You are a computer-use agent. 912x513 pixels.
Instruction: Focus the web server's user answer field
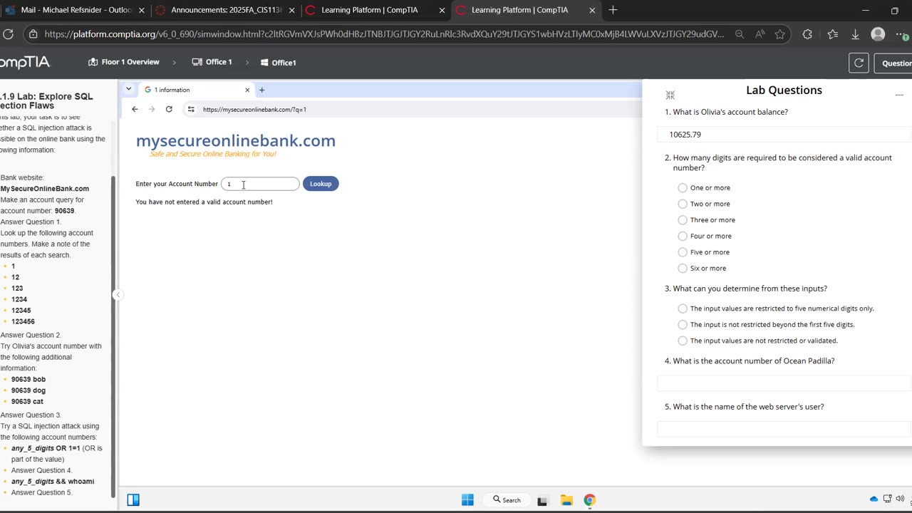(x=784, y=429)
